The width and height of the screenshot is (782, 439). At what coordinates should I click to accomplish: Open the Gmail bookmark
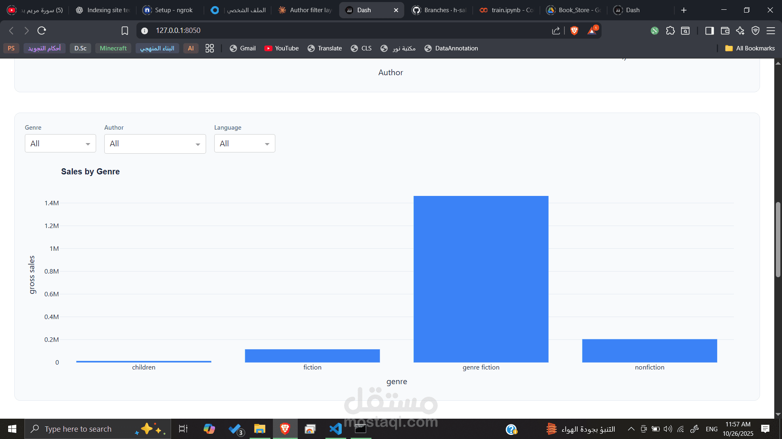243,48
